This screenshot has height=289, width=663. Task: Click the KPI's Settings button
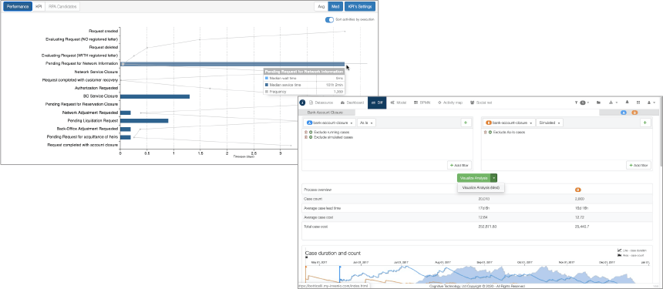(x=359, y=7)
